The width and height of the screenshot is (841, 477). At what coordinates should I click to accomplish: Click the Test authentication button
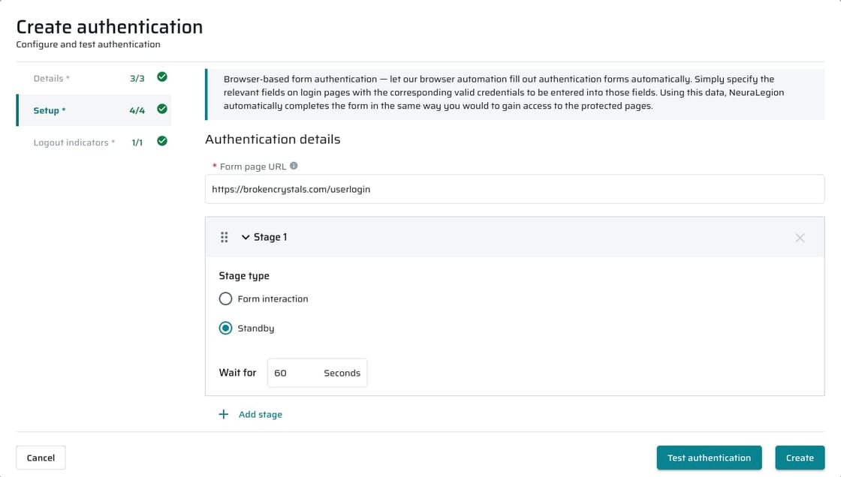tap(709, 457)
